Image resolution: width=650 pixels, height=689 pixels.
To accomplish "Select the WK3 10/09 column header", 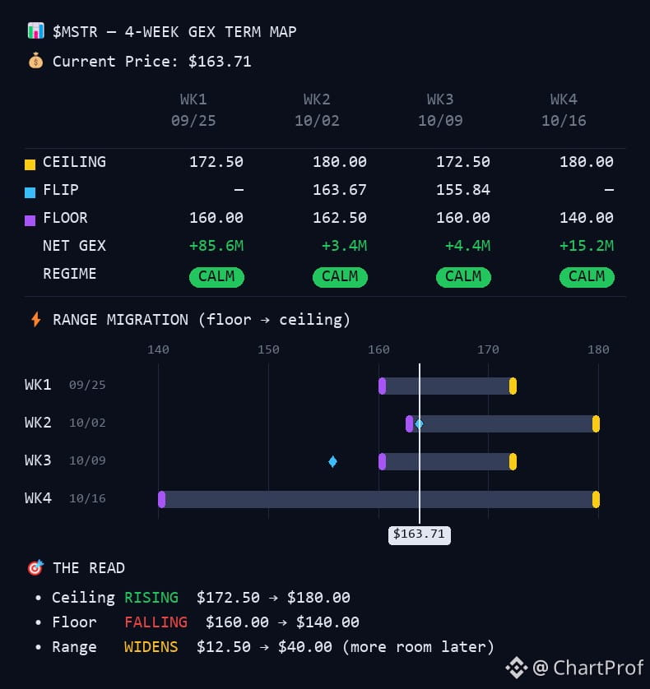I will click(x=440, y=110).
